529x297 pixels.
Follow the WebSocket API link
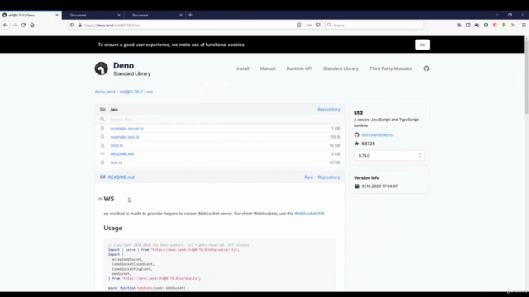click(x=309, y=214)
